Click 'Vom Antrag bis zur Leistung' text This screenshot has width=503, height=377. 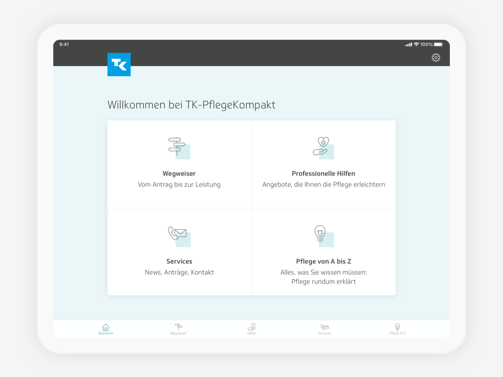[x=179, y=184]
